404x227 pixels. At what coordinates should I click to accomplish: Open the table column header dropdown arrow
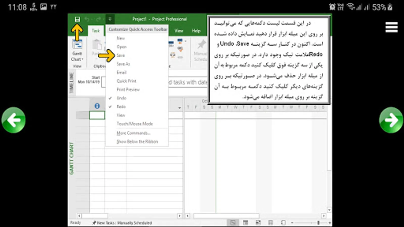(180, 108)
